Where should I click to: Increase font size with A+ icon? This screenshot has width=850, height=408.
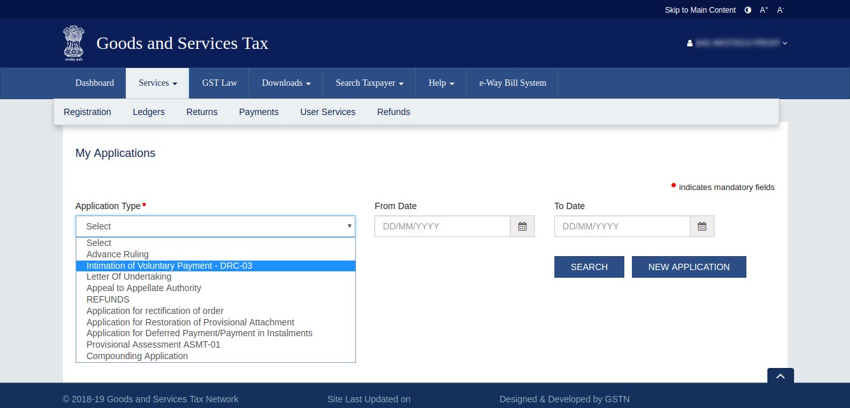764,10
